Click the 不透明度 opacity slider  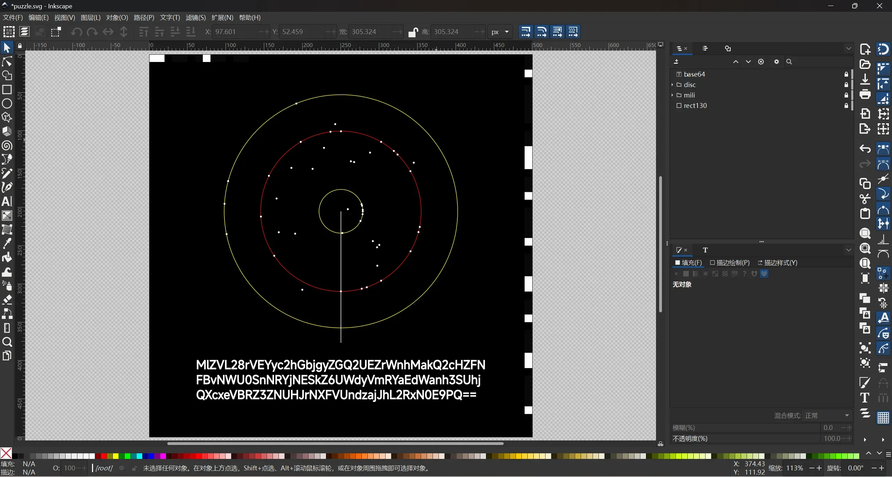(x=762, y=439)
